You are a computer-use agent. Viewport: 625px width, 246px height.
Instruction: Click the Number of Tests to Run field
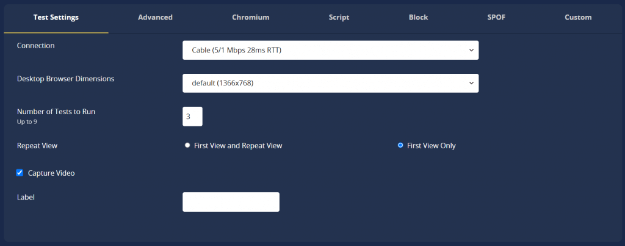(192, 117)
